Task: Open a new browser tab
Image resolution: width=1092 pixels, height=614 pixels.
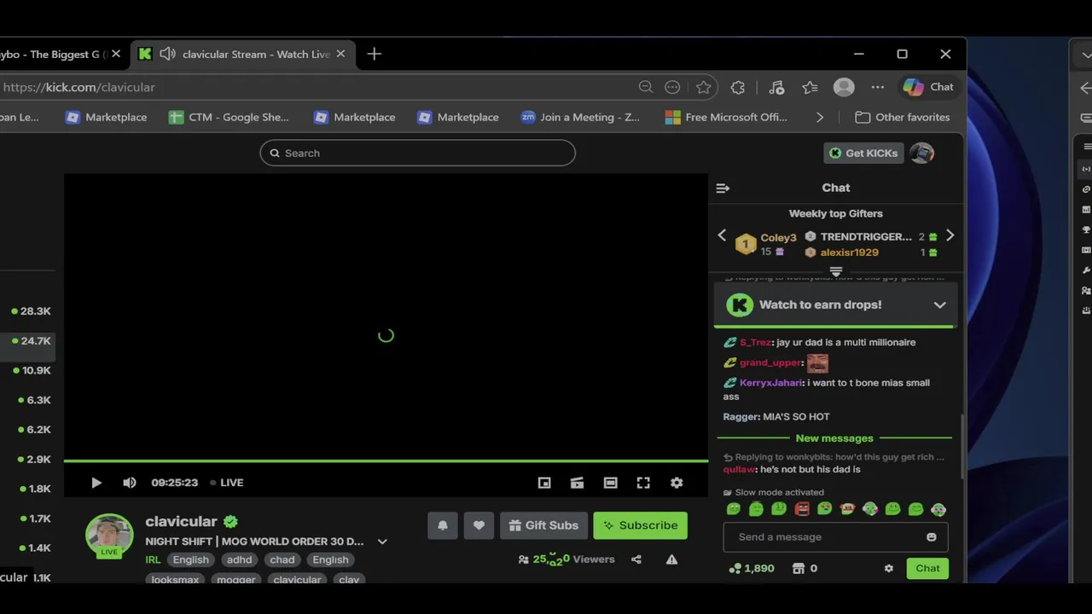Action: (374, 54)
